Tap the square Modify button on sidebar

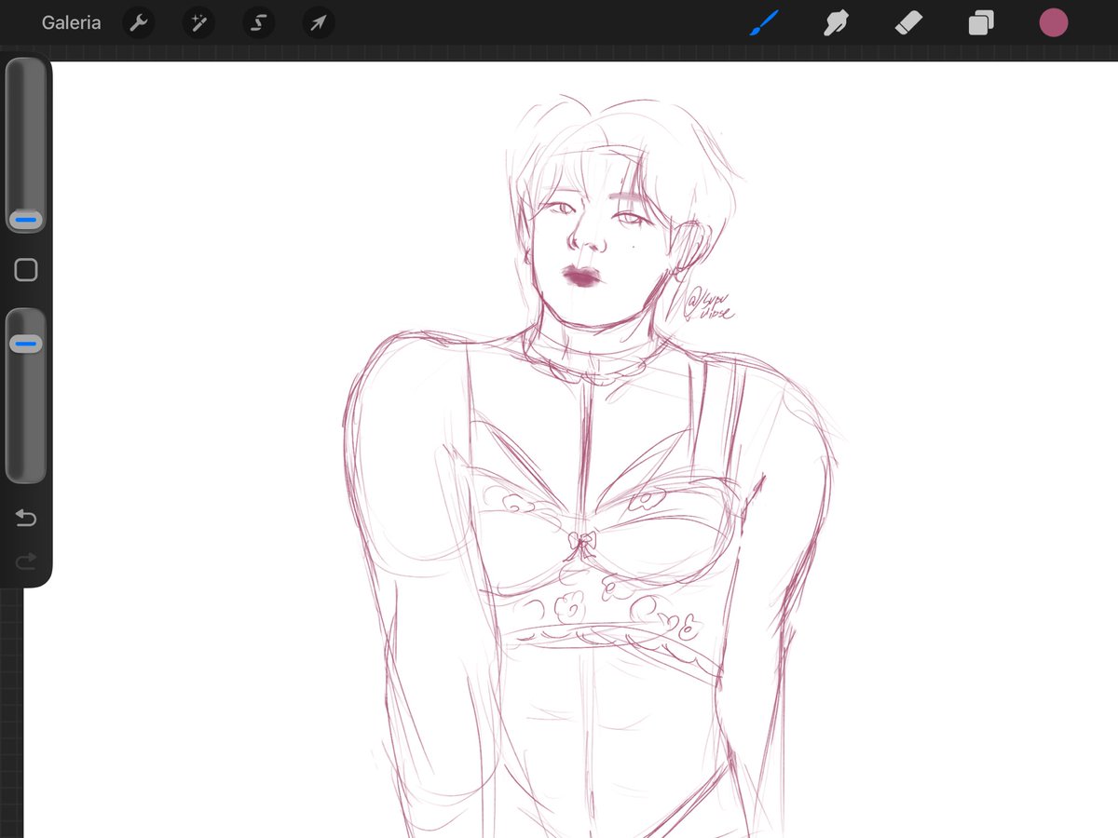tap(26, 270)
